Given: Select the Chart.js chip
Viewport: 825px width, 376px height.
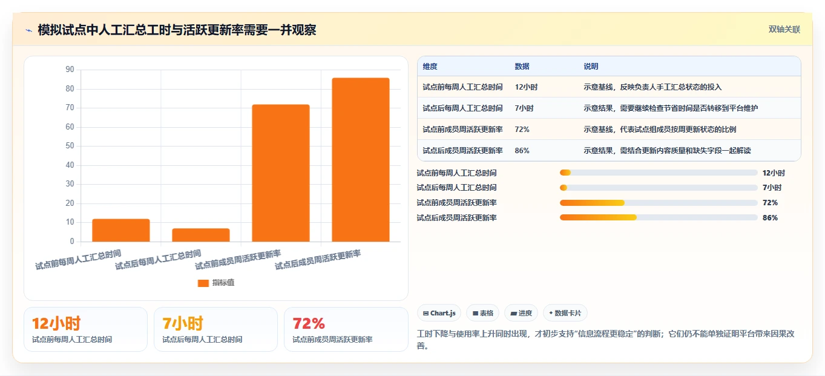Looking at the screenshot, I should (x=439, y=313).
